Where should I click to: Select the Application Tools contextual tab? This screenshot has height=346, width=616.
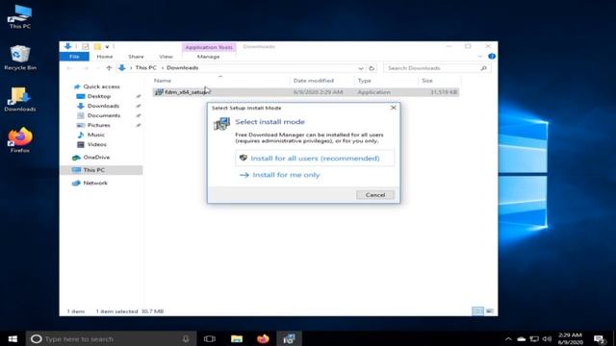click(209, 47)
